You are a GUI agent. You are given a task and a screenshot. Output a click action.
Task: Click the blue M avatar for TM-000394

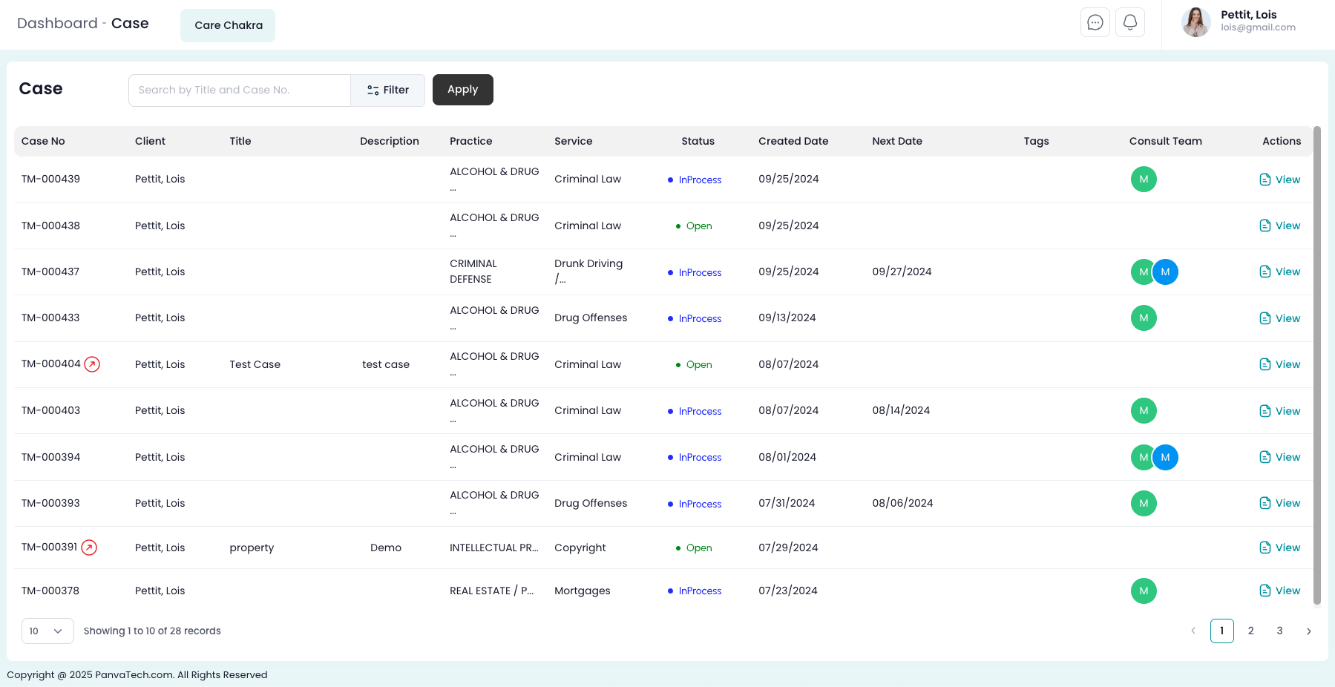click(1165, 457)
